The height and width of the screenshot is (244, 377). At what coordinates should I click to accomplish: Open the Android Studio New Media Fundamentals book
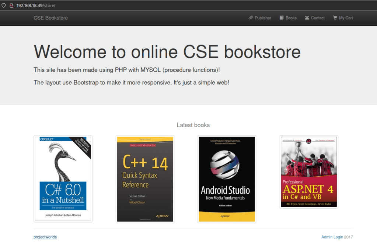tap(227, 179)
